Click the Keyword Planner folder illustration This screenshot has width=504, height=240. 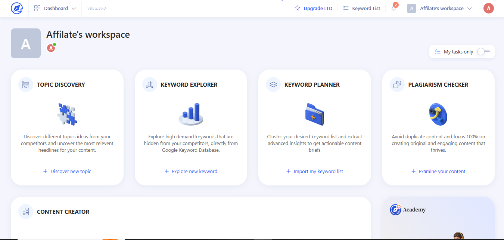[314, 114]
